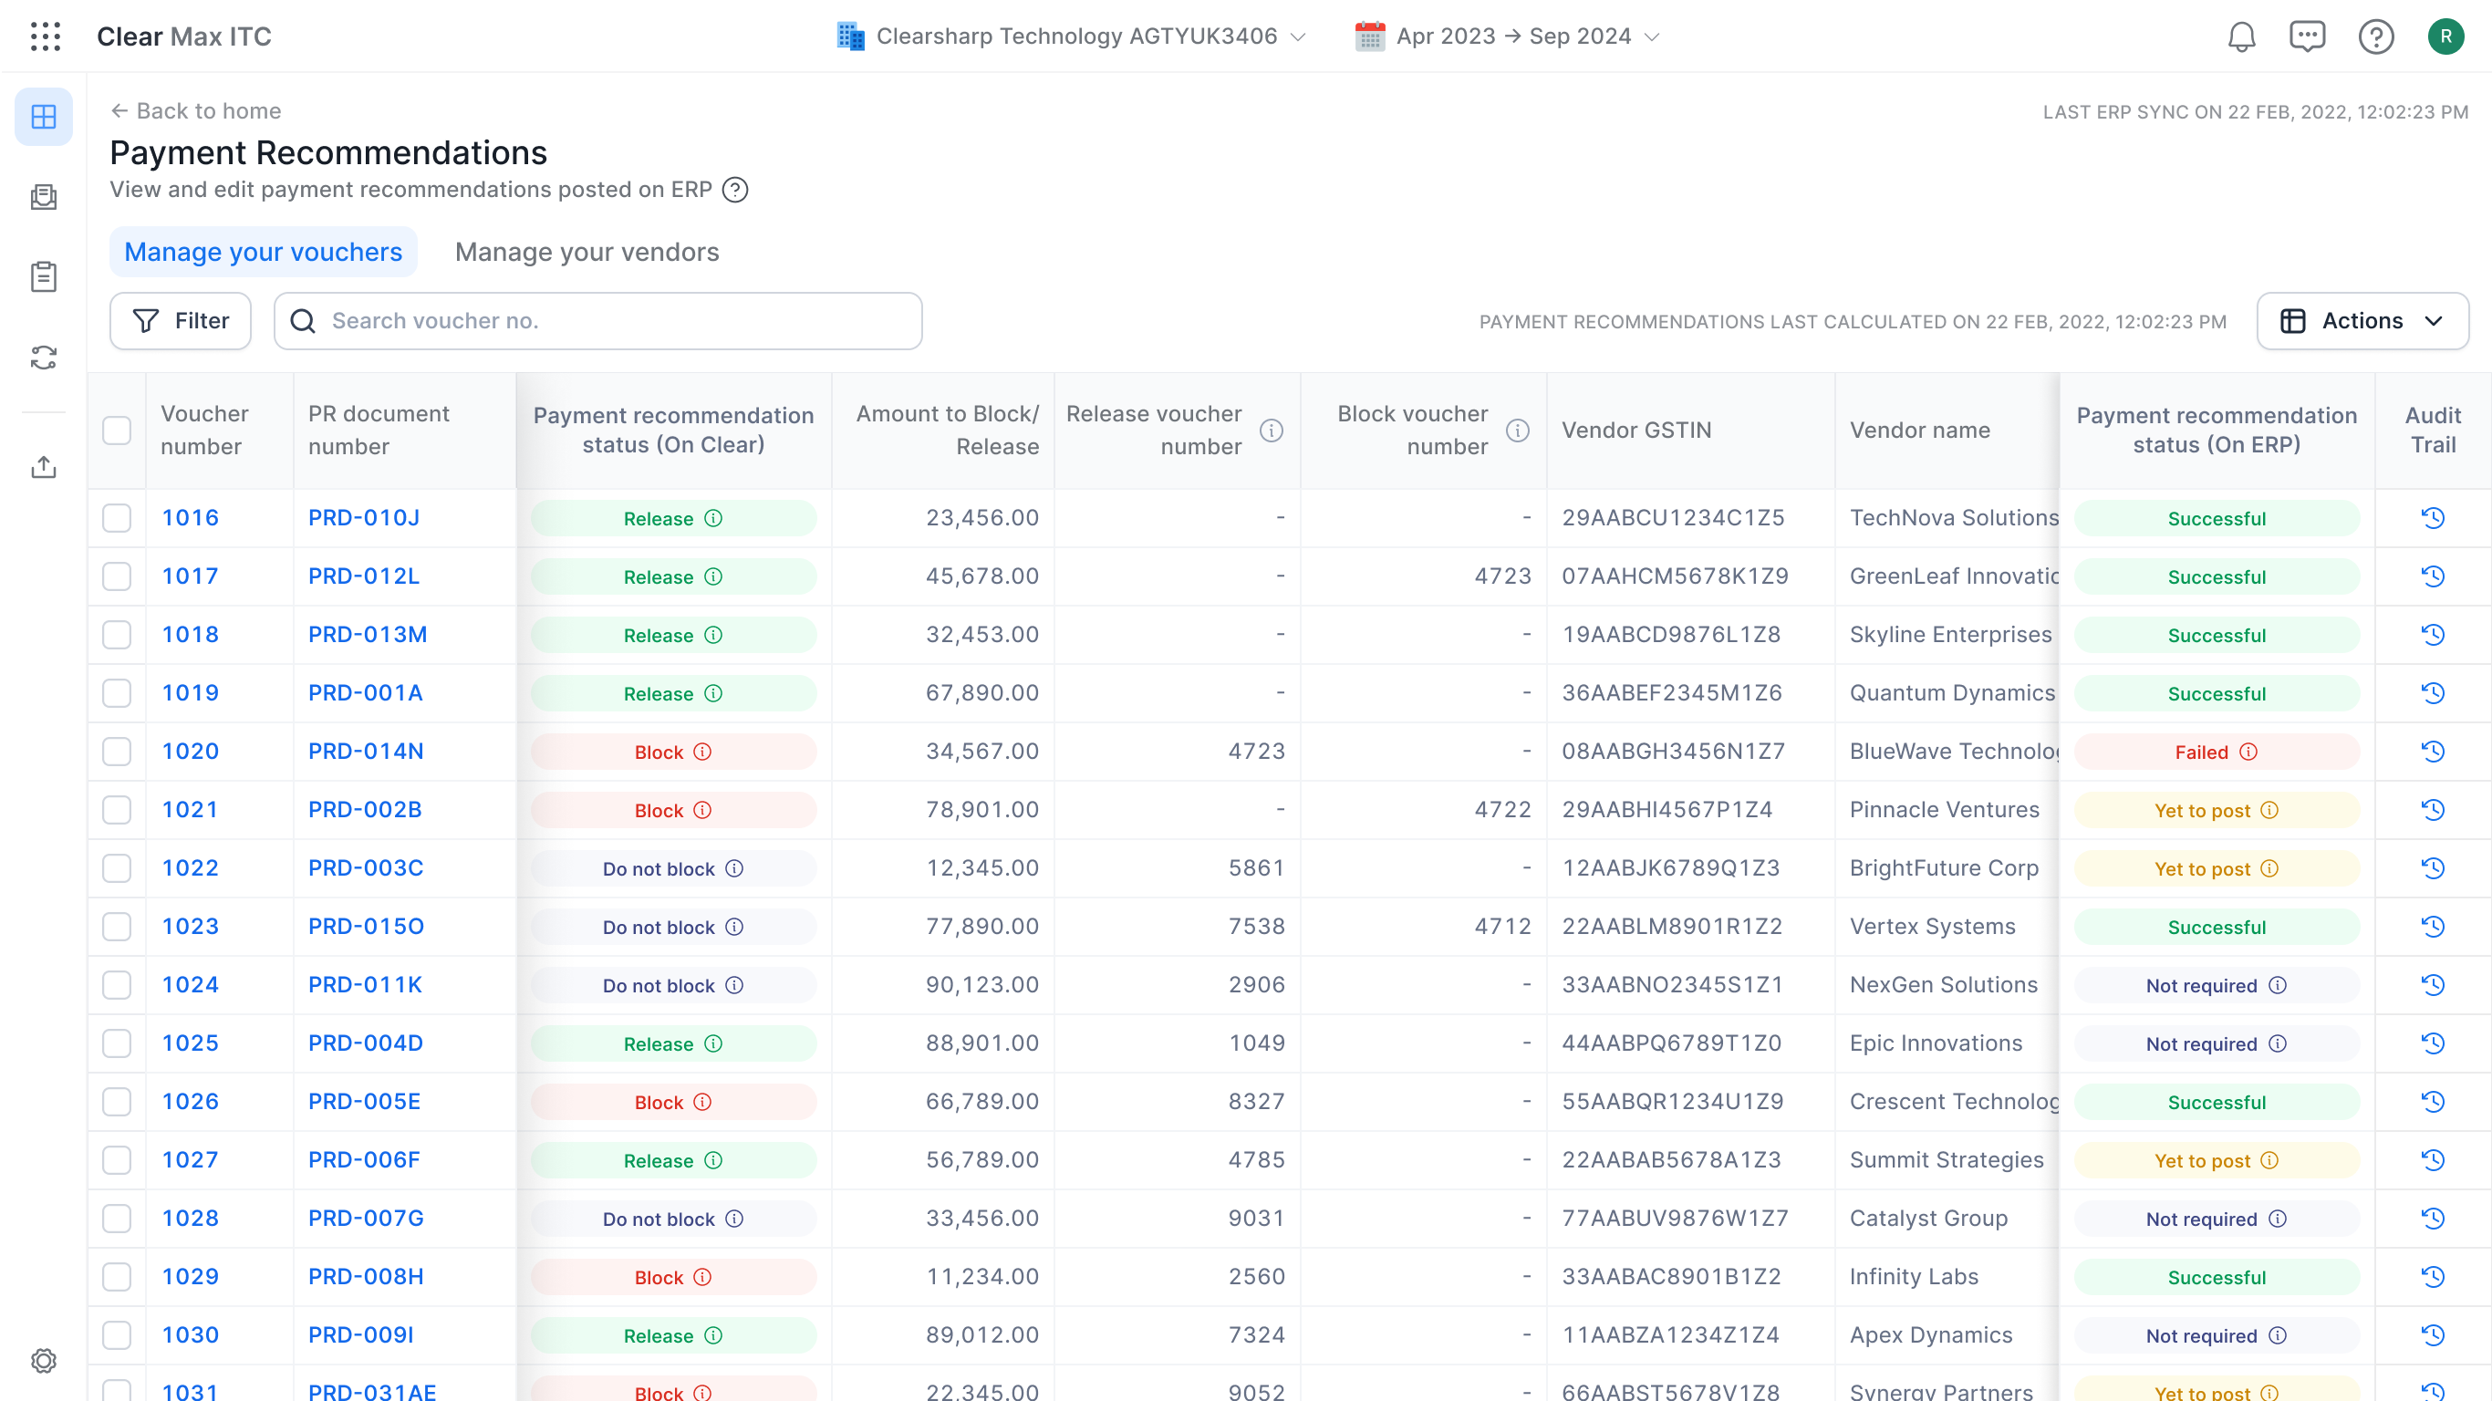Switch to Manage your vouchers tab
Image resolution: width=2492 pixels, height=1401 pixels.
[263, 253]
